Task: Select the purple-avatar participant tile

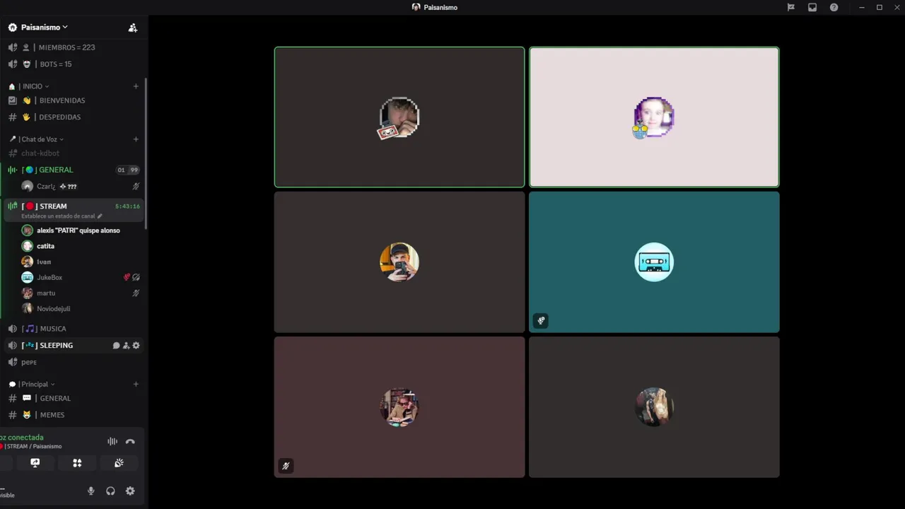Action: tap(654, 117)
